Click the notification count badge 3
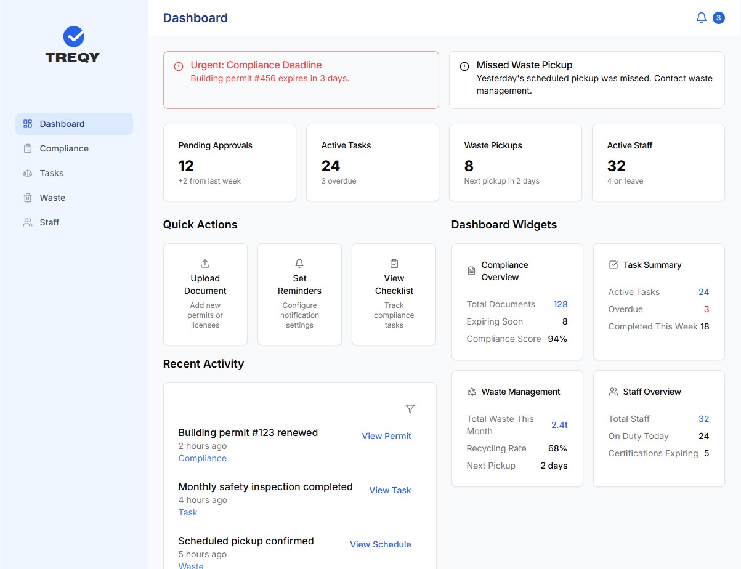 (x=718, y=18)
